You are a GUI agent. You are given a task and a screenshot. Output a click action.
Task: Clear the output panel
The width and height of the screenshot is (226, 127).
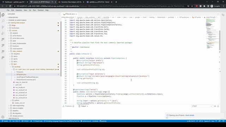(215, 106)
